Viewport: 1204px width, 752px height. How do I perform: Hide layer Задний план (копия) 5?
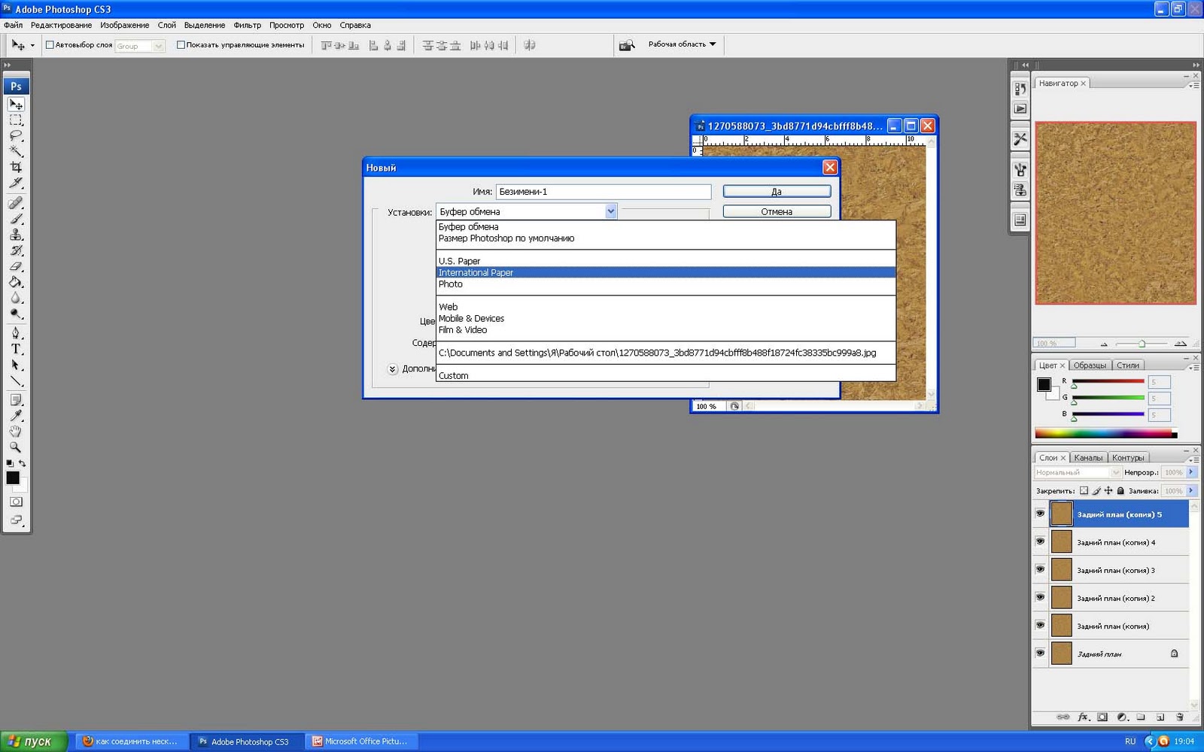[x=1040, y=514]
